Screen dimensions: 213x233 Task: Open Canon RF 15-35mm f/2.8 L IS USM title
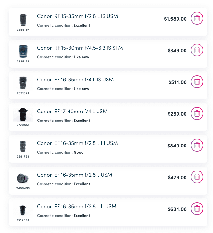(x=78, y=16)
